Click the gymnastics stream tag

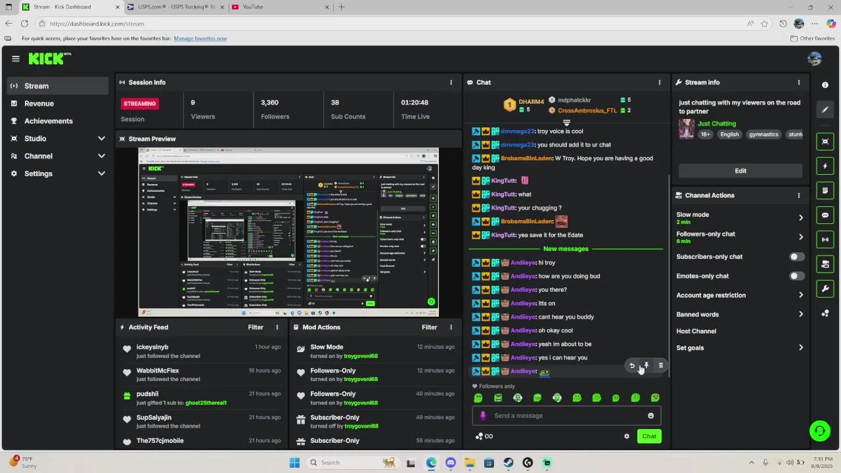(763, 134)
